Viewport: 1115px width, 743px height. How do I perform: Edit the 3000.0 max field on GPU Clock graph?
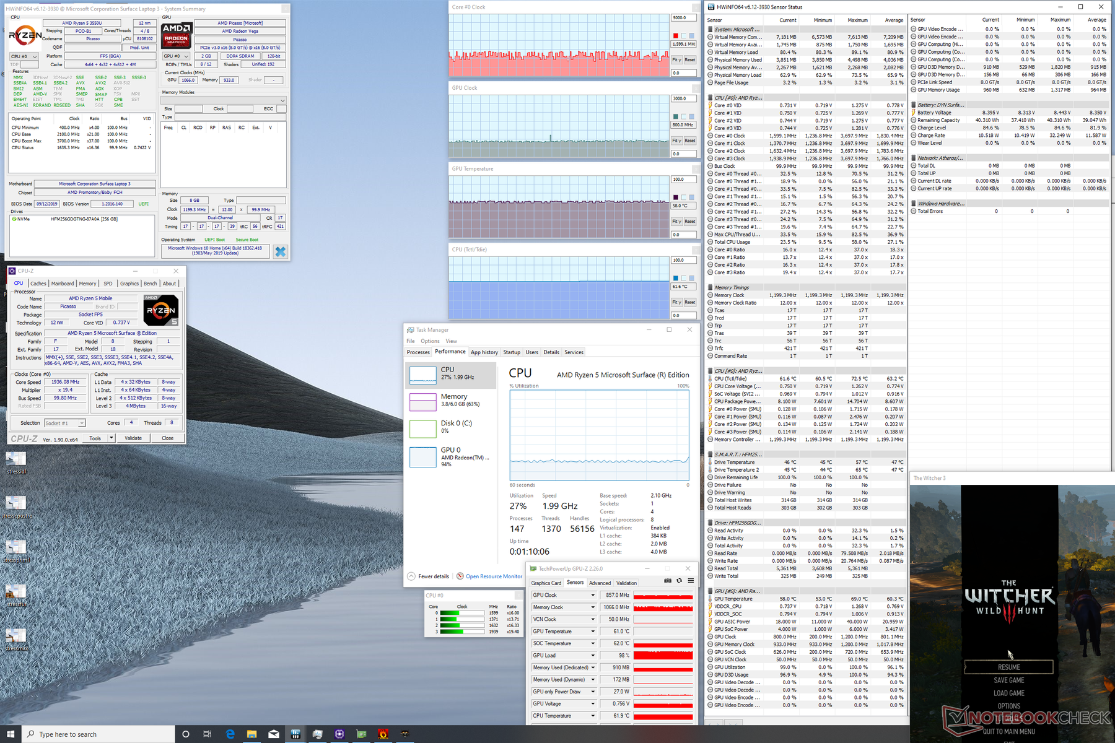(x=683, y=98)
